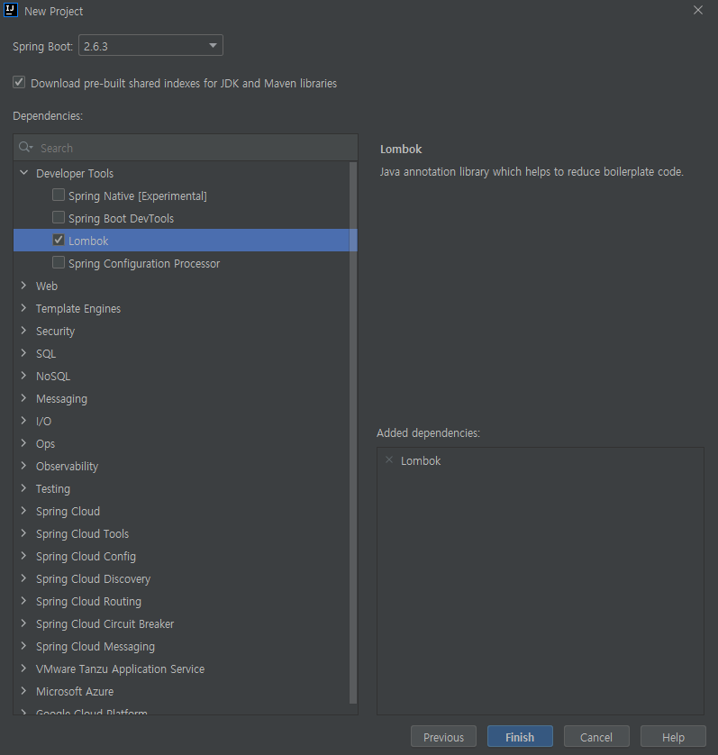This screenshot has width=718, height=755.
Task: Select Lombok in added dependencies list
Action: point(421,460)
